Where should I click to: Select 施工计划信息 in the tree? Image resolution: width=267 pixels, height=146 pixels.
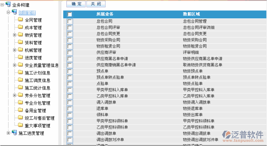click(37, 73)
